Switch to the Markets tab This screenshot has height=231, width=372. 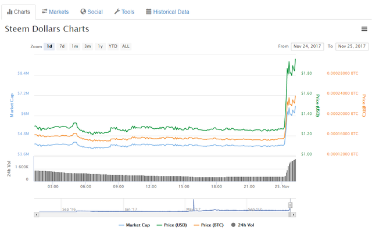(x=55, y=12)
